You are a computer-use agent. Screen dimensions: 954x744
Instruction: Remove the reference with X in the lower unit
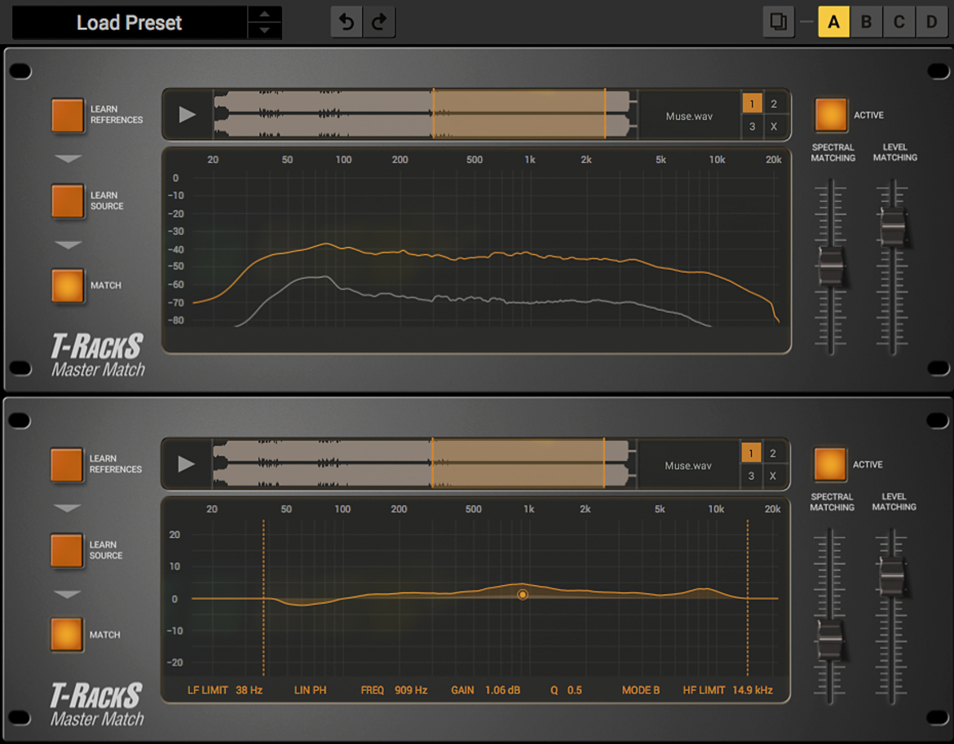pyautogui.click(x=773, y=476)
